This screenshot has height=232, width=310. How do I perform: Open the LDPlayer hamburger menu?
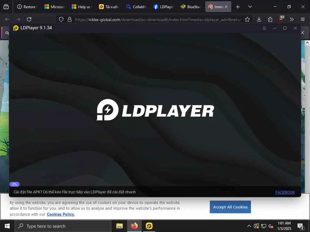click(264, 28)
